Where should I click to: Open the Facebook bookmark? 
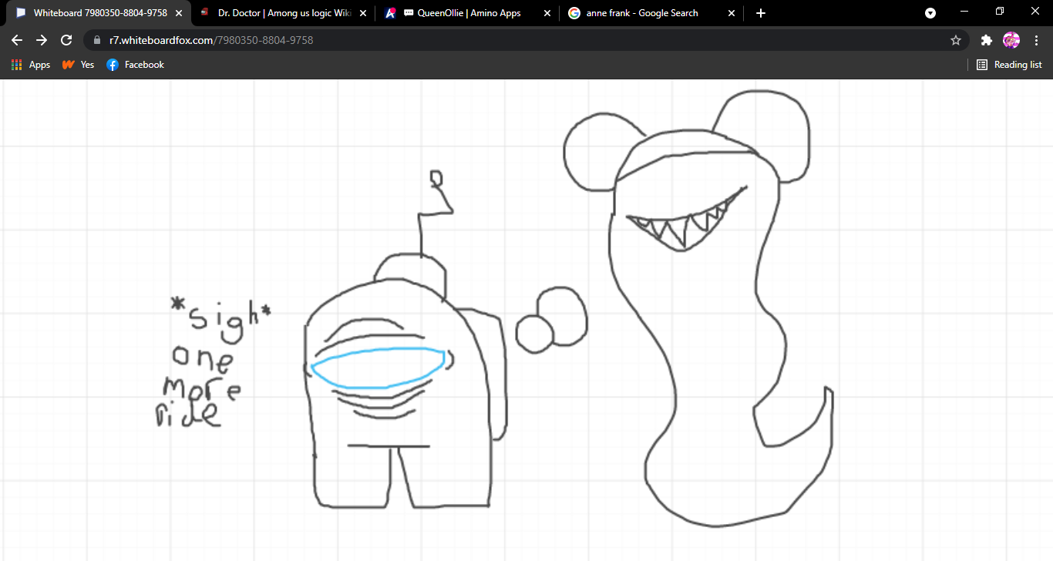pos(136,65)
